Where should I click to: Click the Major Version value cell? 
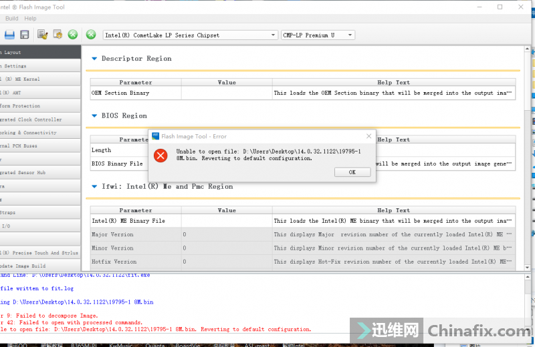[227, 235]
